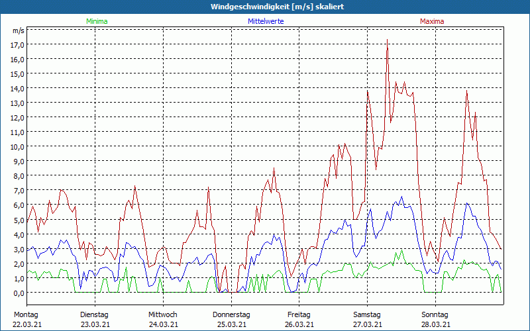This screenshot has height=331, width=530.
Task: Select the Samstag day label
Action: point(367,314)
